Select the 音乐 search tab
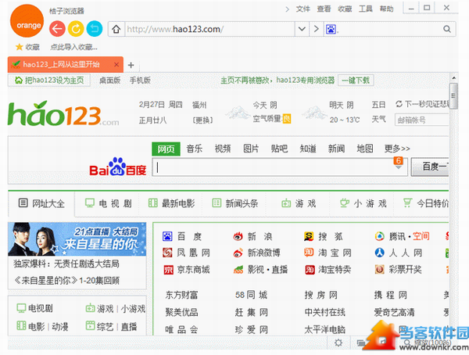This screenshot has height=355, width=469. [x=195, y=149]
